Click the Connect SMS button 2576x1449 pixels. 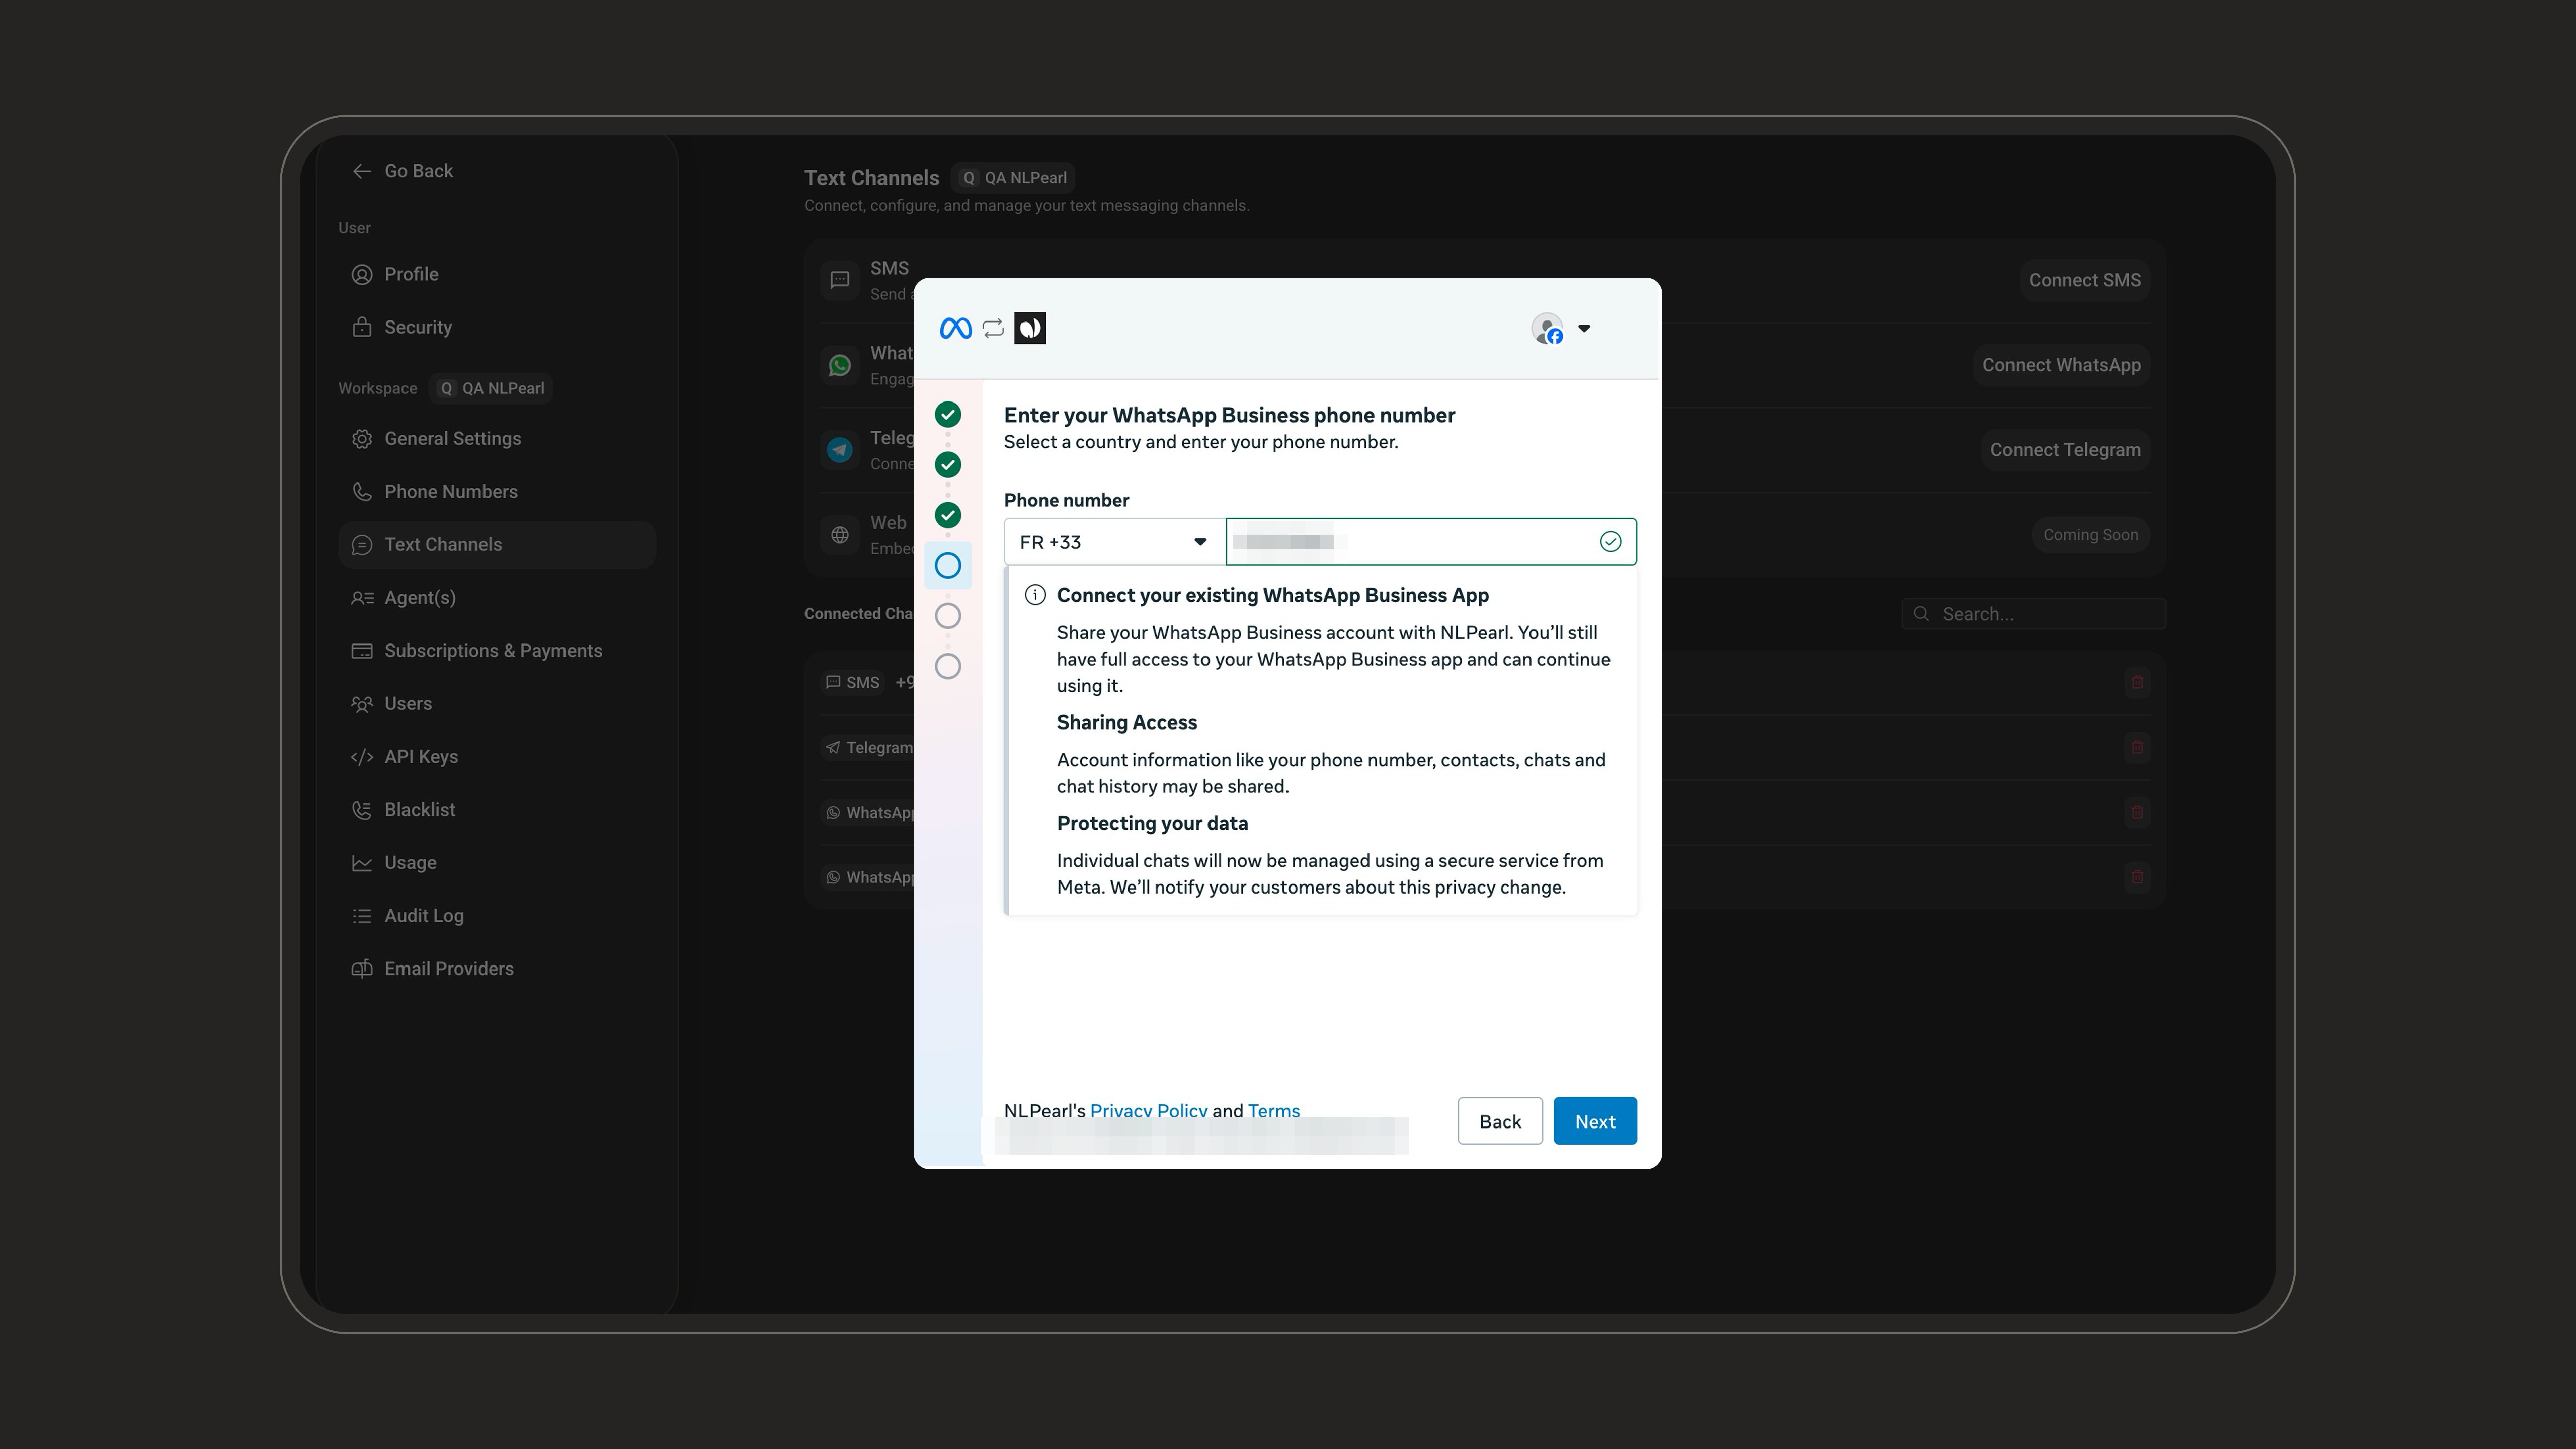[2084, 280]
